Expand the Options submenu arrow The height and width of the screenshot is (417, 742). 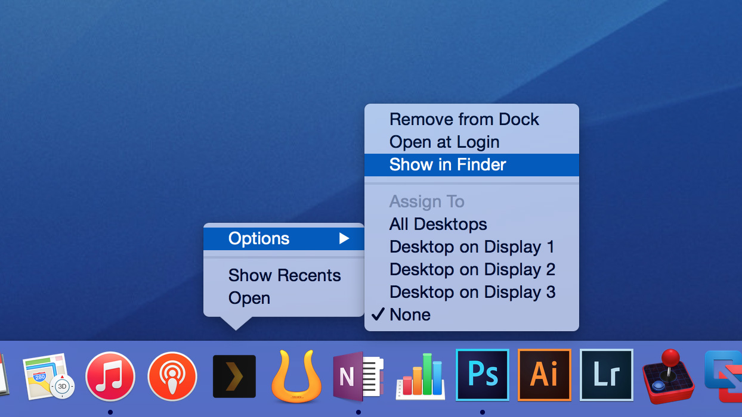[344, 238]
